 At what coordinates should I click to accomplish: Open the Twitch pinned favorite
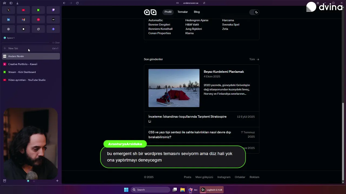tap(53, 10)
